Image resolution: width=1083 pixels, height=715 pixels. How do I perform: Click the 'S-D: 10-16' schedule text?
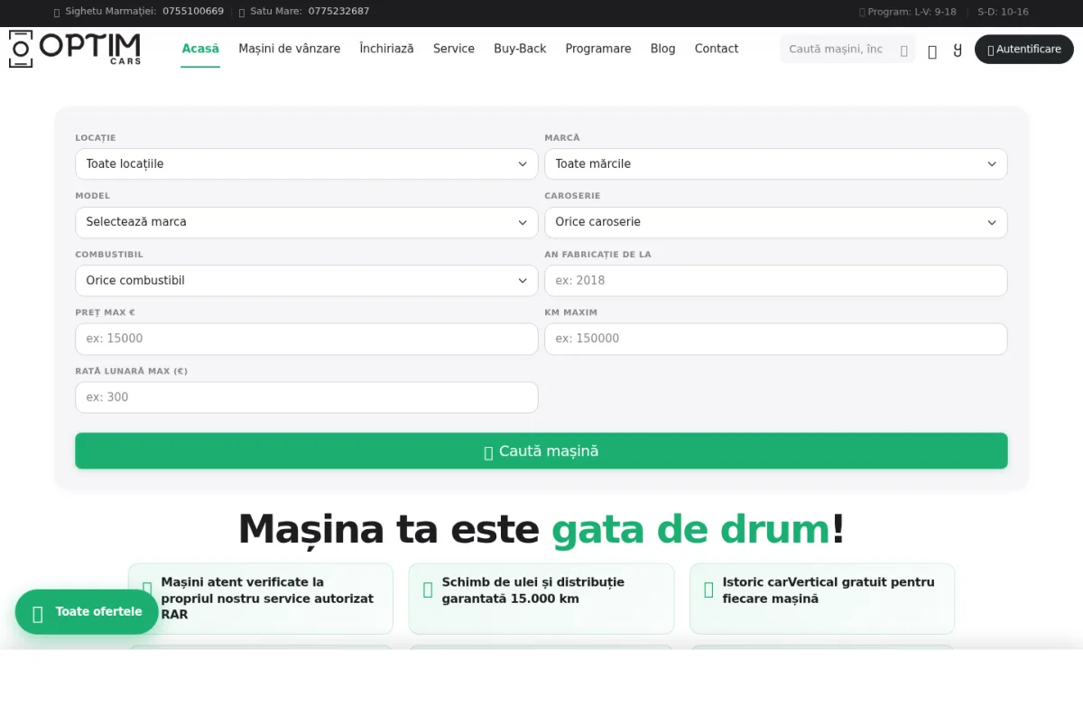tap(1003, 13)
